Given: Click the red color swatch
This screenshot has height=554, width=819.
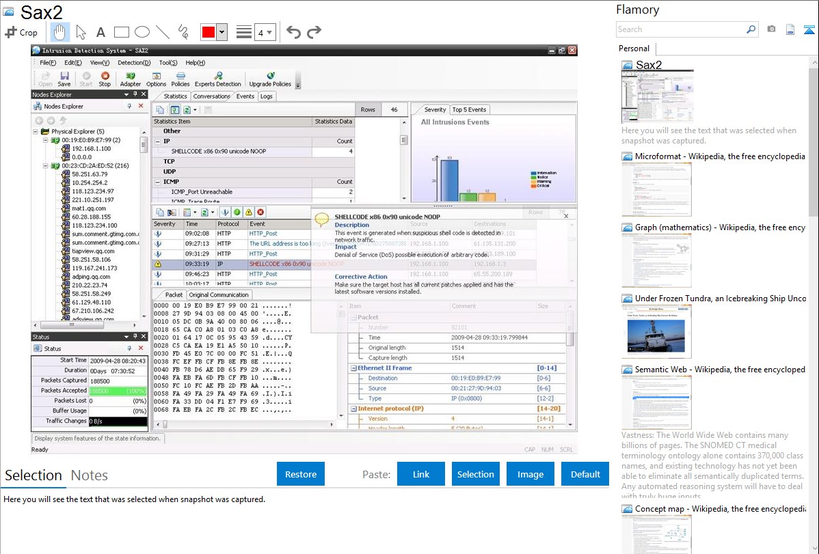Looking at the screenshot, I should point(208,32).
